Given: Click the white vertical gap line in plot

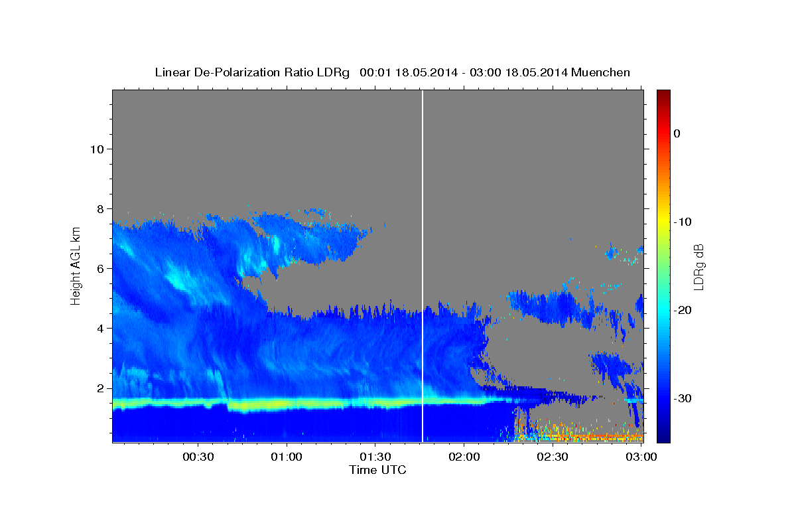Looking at the screenshot, I should 423,265.
